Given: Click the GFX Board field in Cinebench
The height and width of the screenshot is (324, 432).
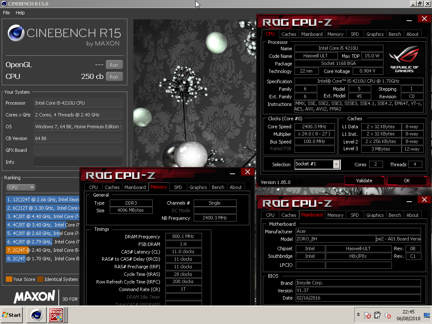Looking at the screenshot, I should (x=78, y=150).
